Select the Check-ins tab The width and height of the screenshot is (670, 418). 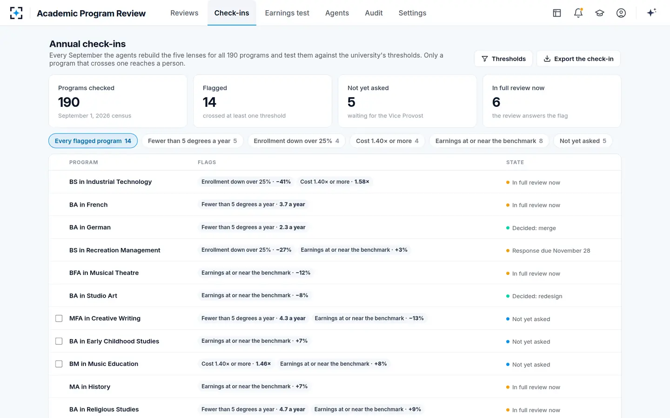pos(232,13)
